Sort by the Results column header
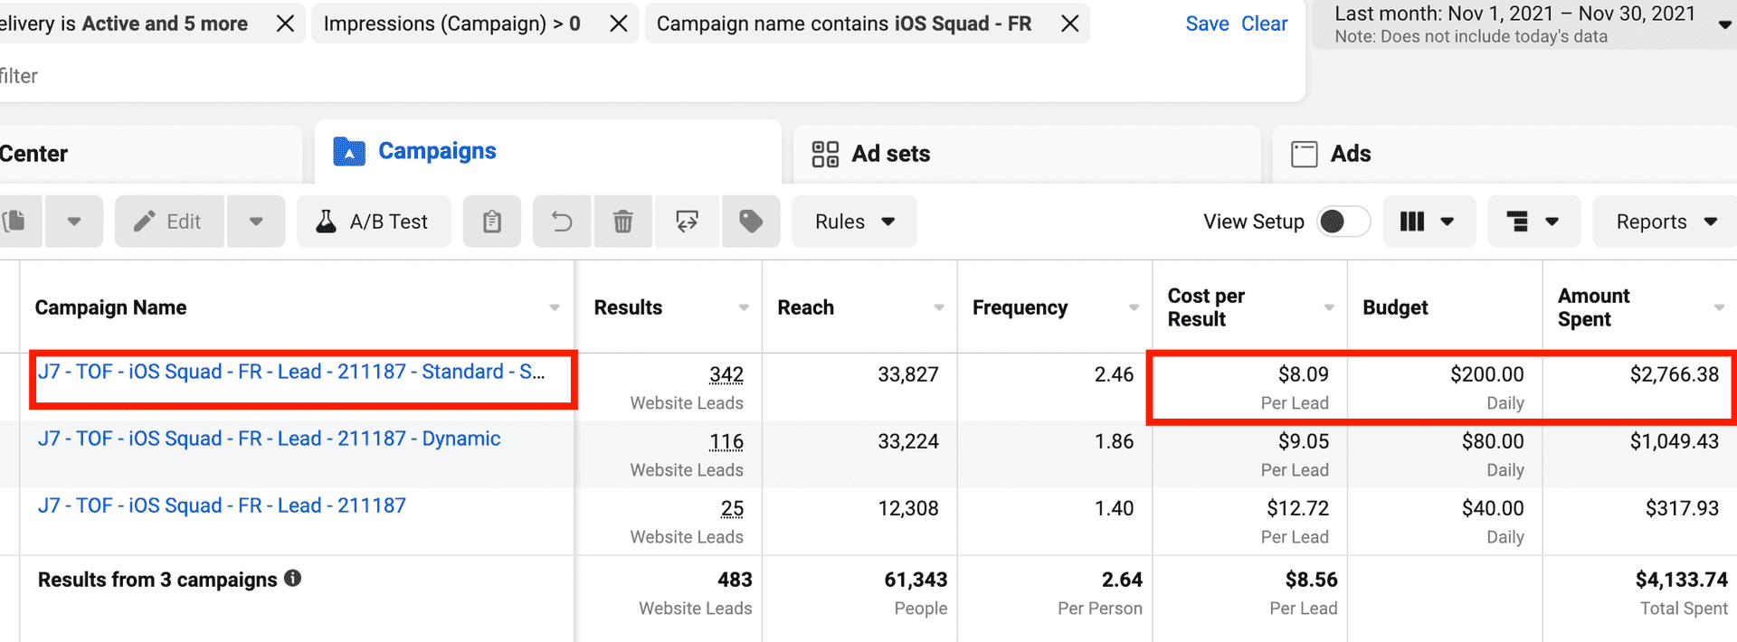 click(x=628, y=307)
